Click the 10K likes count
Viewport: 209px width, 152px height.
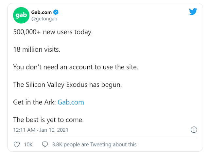[x=28, y=144]
